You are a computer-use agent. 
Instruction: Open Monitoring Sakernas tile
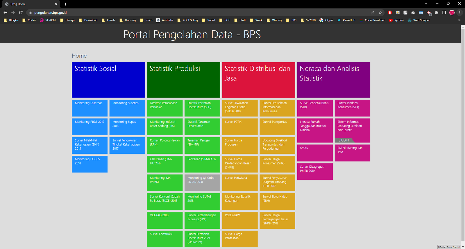tap(90, 108)
